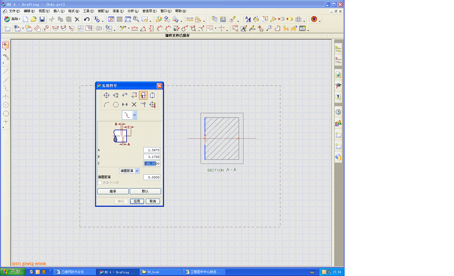Click the A value input field
Viewport: 454px width, 276px height.
point(152,150)
